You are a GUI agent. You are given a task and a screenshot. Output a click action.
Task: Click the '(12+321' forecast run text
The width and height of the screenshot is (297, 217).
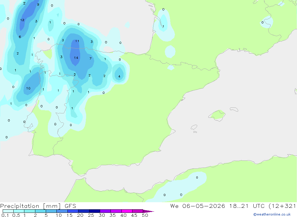282,206
